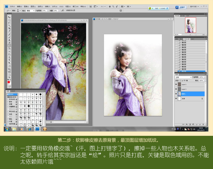Select the Elliptical Marquee tool
This screenshot has width=213, height=169.
(x=9, y=20)
